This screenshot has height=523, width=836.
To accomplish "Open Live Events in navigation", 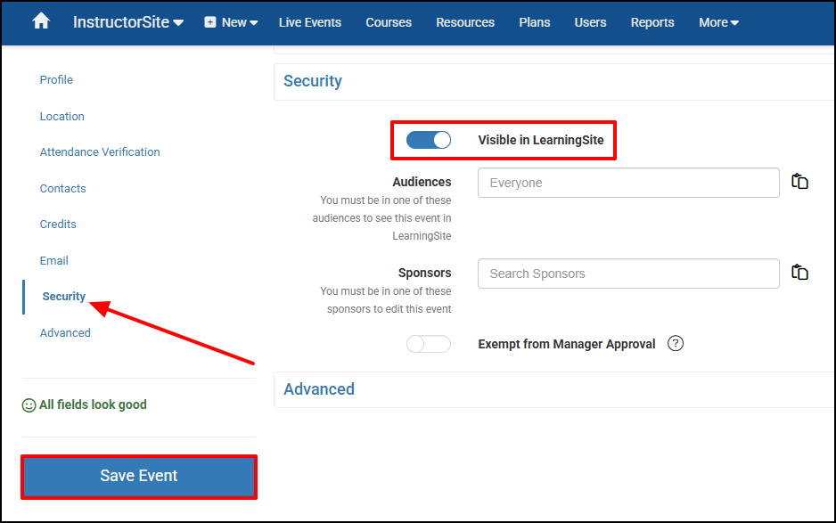I will [310, 22].
